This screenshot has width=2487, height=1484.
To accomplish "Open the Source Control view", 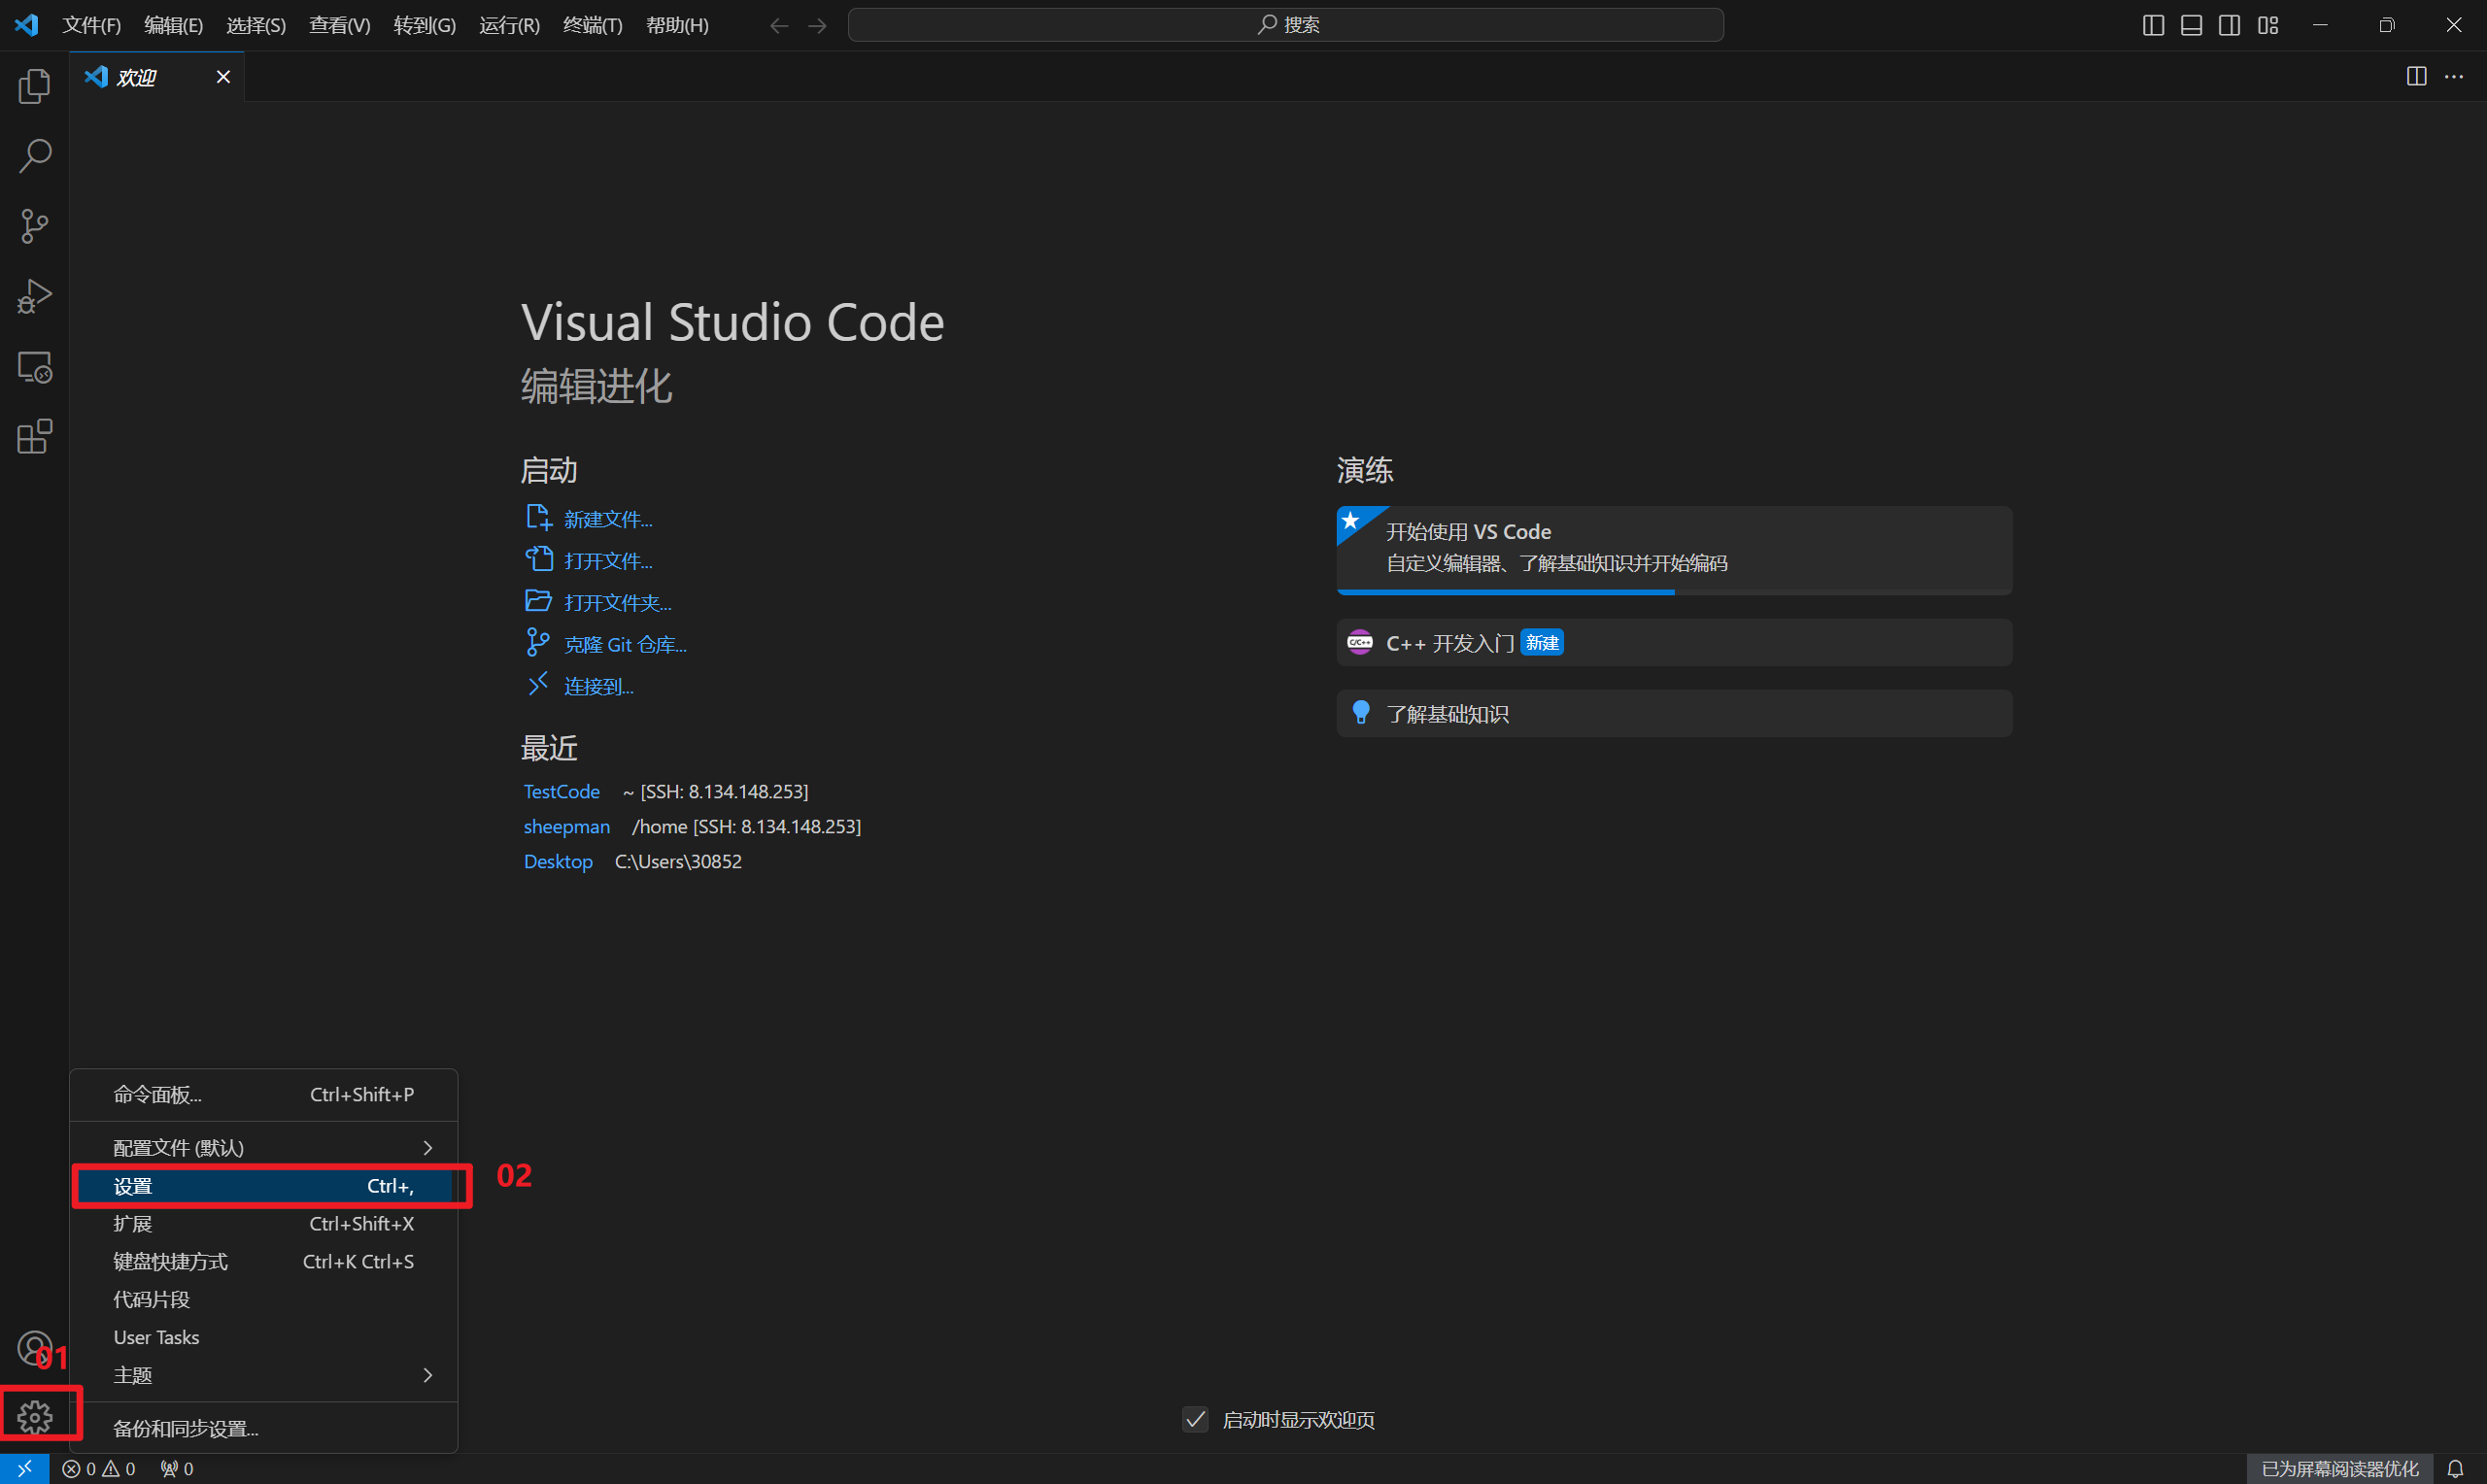I will click(x=34, y=226).
